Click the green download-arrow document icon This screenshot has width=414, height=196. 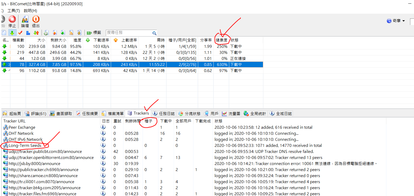[x=63, y=33]
